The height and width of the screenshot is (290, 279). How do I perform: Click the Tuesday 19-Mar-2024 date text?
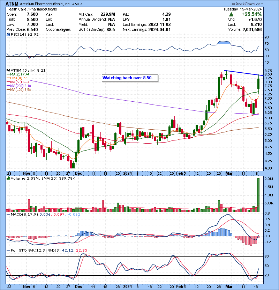pos(242,9)
